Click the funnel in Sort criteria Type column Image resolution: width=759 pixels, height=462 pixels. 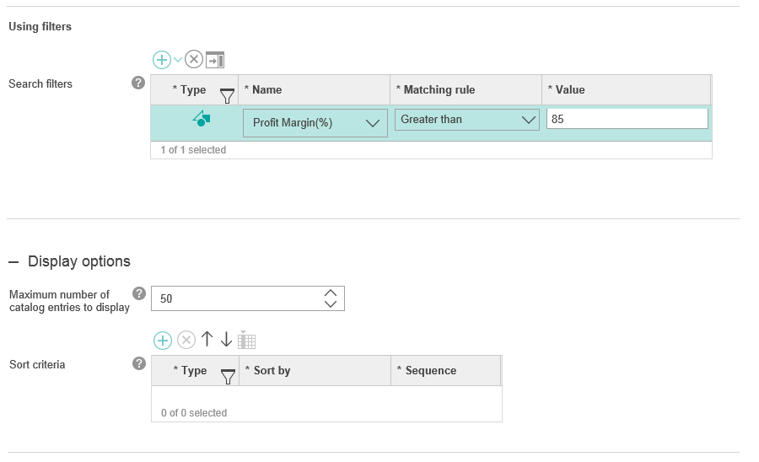click(227, 376)
